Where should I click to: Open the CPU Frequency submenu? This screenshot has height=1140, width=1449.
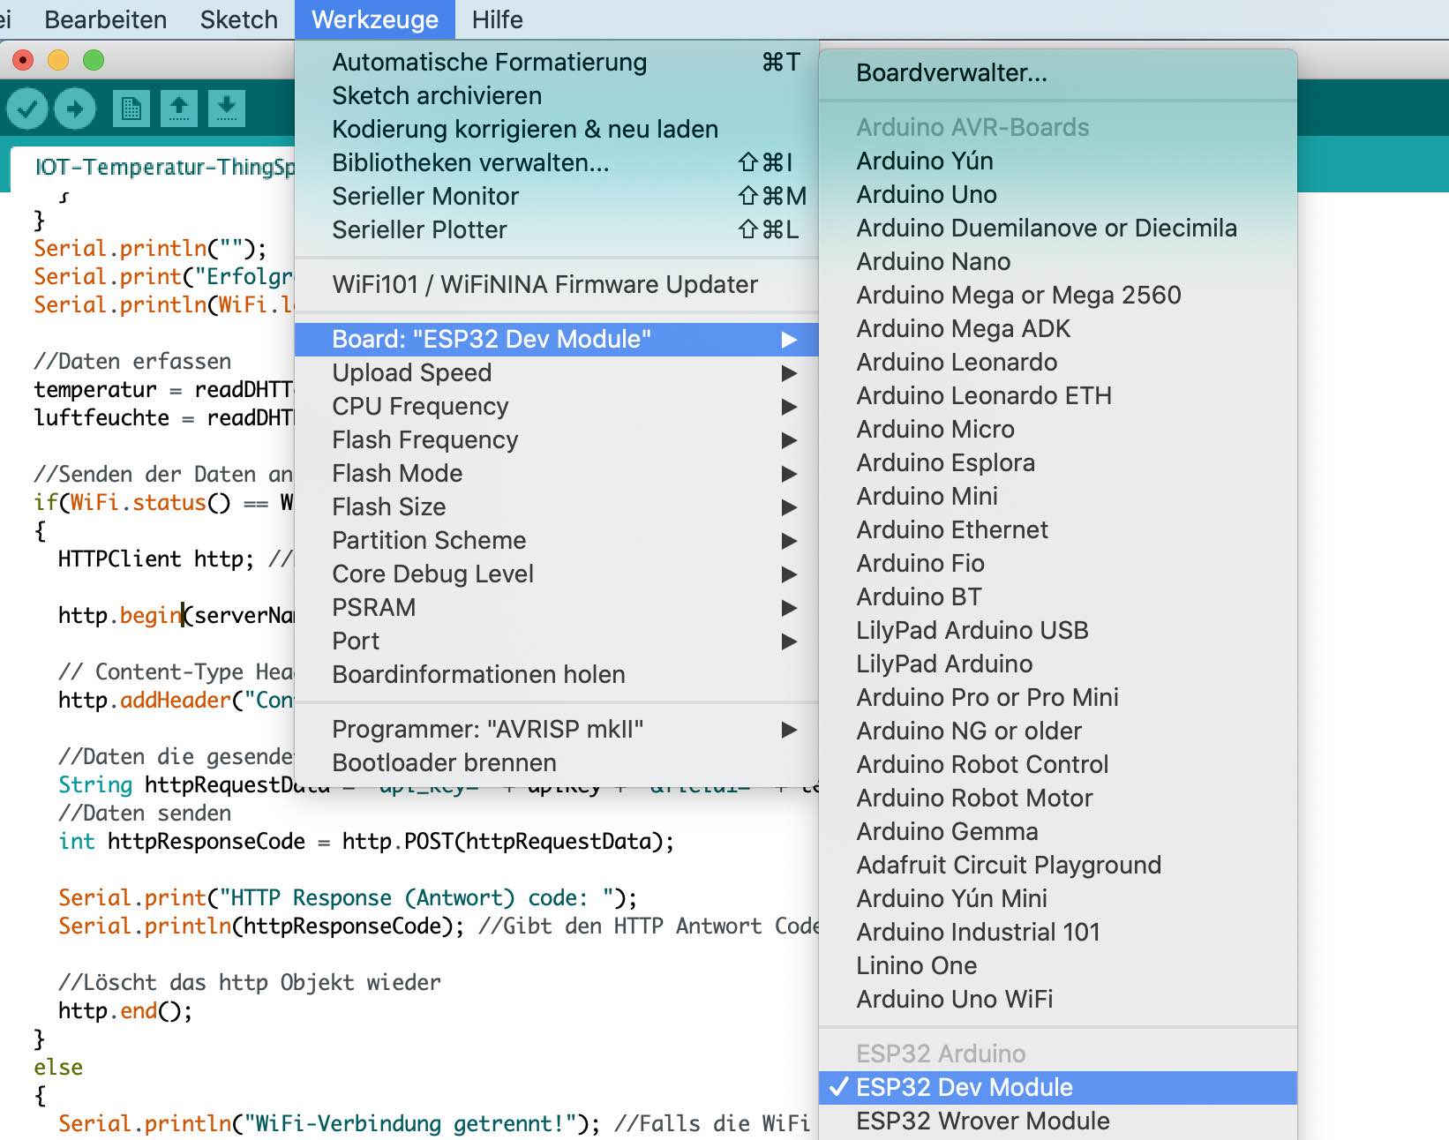(x=419, y=406)
